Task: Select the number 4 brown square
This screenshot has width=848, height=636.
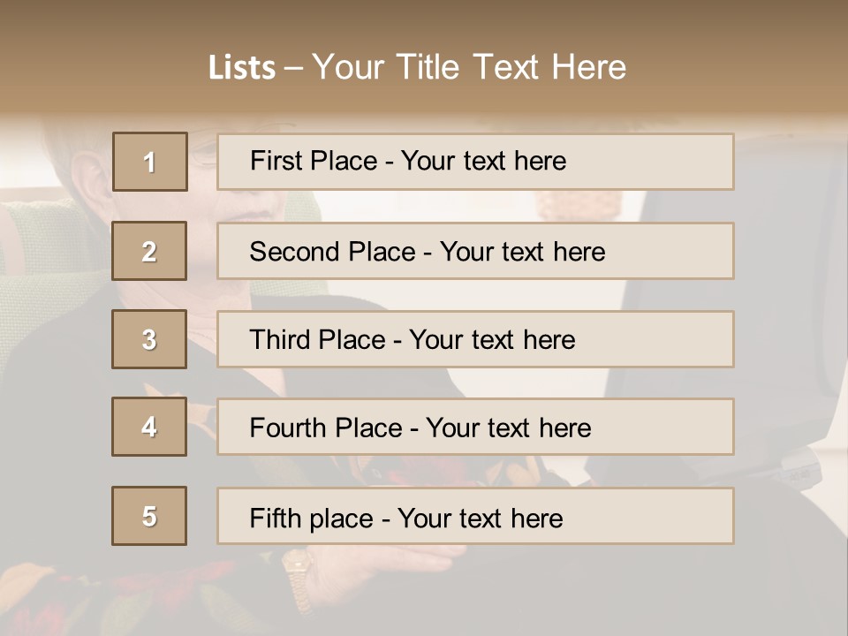Action: [x=149, y=427]
